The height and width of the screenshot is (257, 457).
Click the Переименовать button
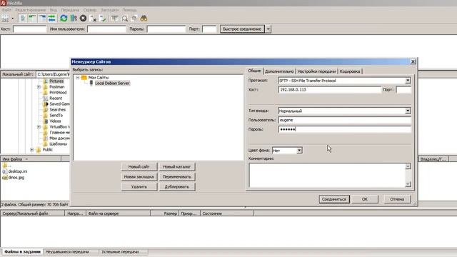[176, 177]
